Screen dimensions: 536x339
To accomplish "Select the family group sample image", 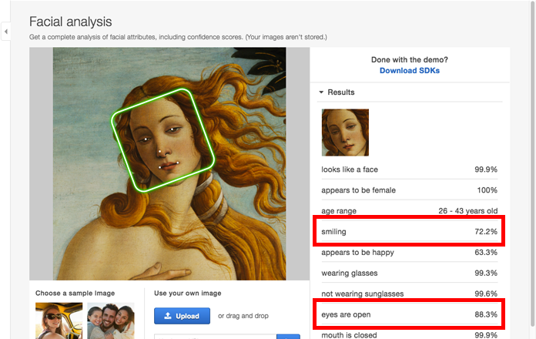I will coord(111,321).
